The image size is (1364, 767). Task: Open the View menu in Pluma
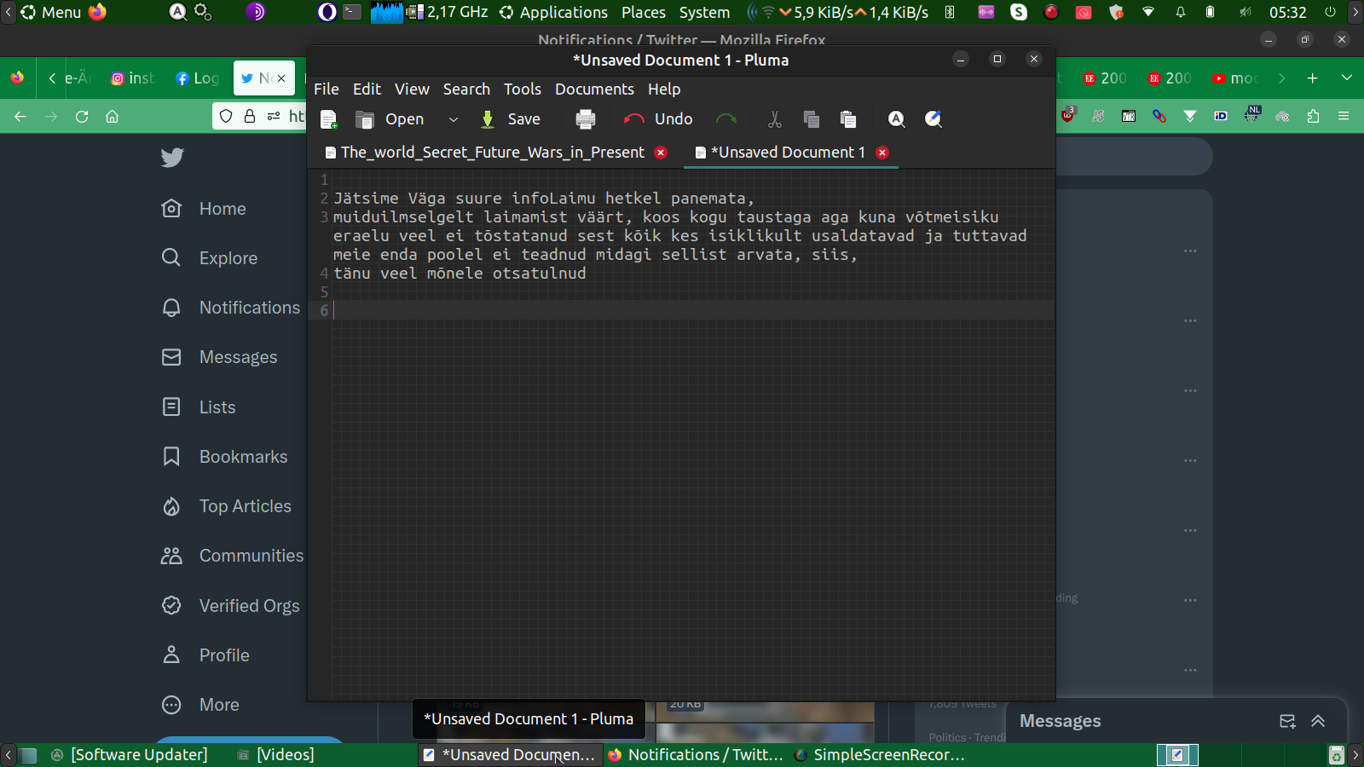pos(412,89)
